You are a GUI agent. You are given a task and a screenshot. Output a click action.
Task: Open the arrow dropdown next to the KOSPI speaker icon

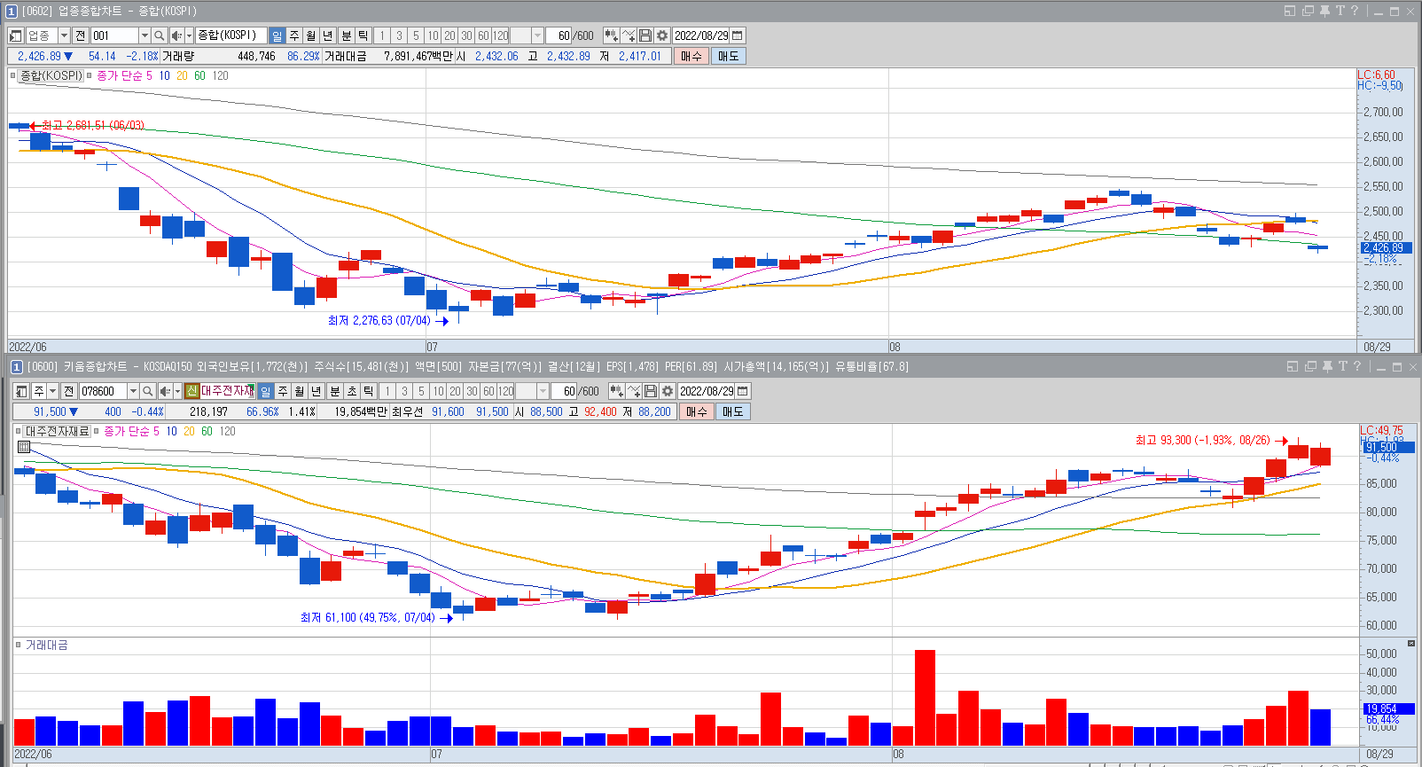189,35
